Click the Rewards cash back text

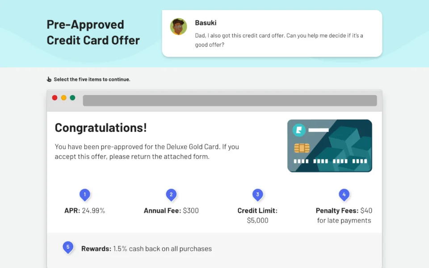click(146, 249)
